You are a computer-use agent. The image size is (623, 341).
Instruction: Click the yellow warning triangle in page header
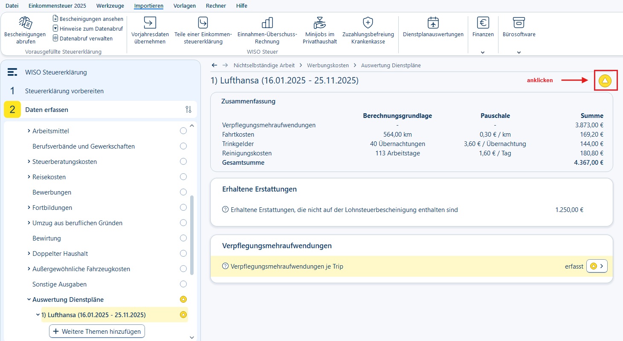pyautogui.click(x=605, y=80)
